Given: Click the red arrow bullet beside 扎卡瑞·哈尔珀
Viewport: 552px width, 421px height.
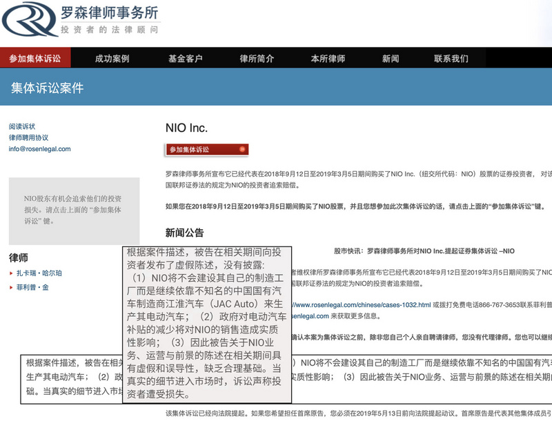Looking at the screenshot, I should point(11,273).
